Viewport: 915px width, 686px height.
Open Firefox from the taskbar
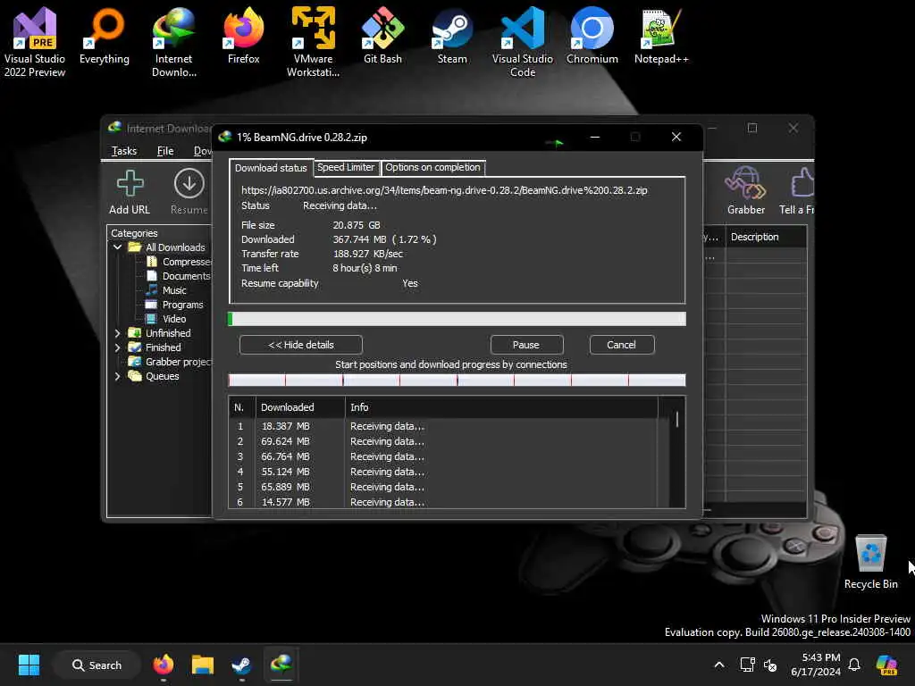pyautogui.click(x=164, y=665)
